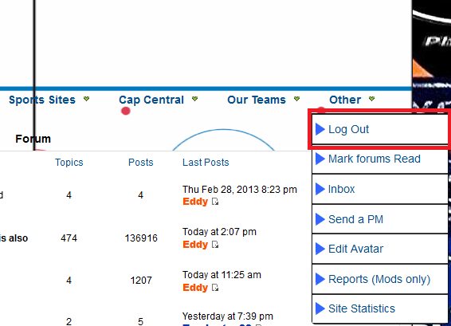
Task: Click blue arrow icon beside Log Out
Action: [x=320, y=129]
